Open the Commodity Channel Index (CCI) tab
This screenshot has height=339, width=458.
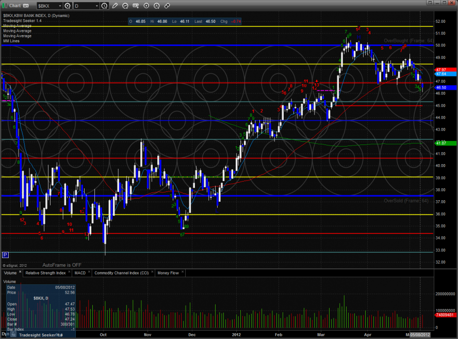click(120, 272)
